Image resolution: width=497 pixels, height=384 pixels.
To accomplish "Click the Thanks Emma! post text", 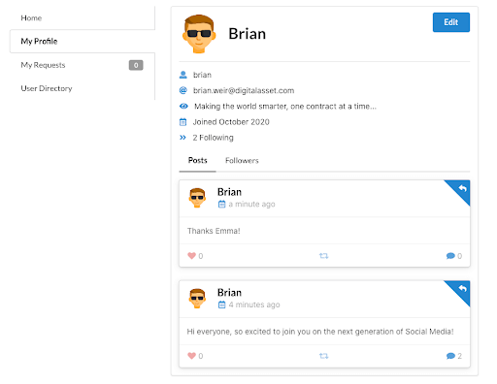I will [214, 231].
